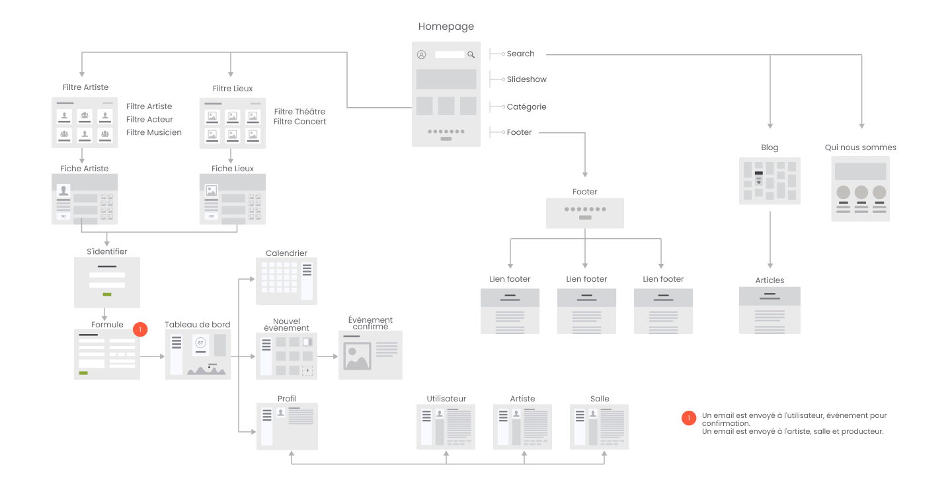Viewport: 952px width, 496px height.
Task: Click the Homepage title text
Action: (446, 26)
